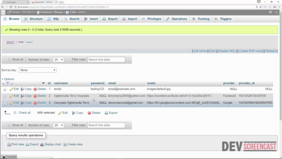Tick checkbox for Osayawe Ogbemudia Terry row
The image size is (282, 159).
click(x=5, y=103)
